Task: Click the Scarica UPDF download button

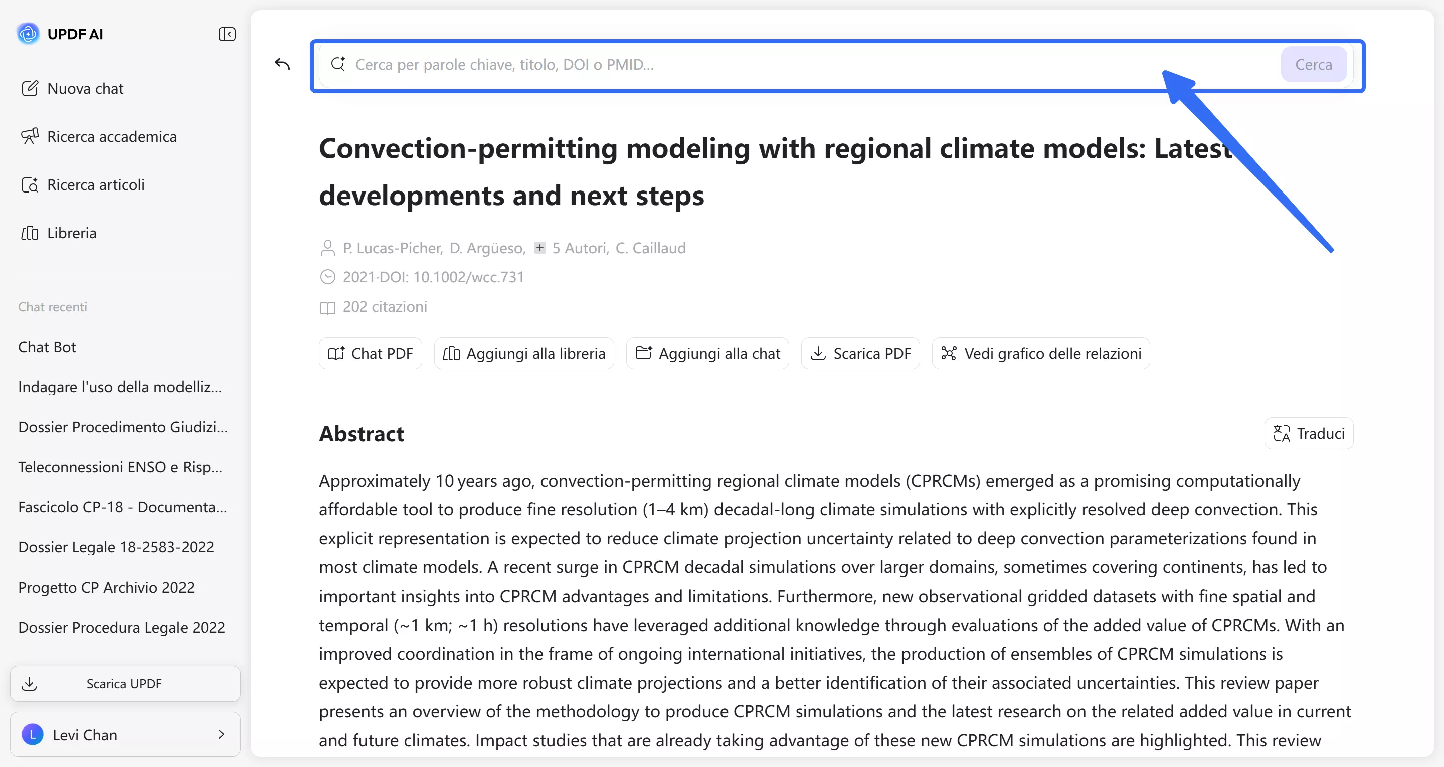Action: click(x=125, y=684)
